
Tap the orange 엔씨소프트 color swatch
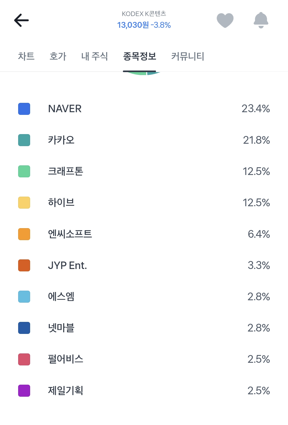(x=24, y=234)
